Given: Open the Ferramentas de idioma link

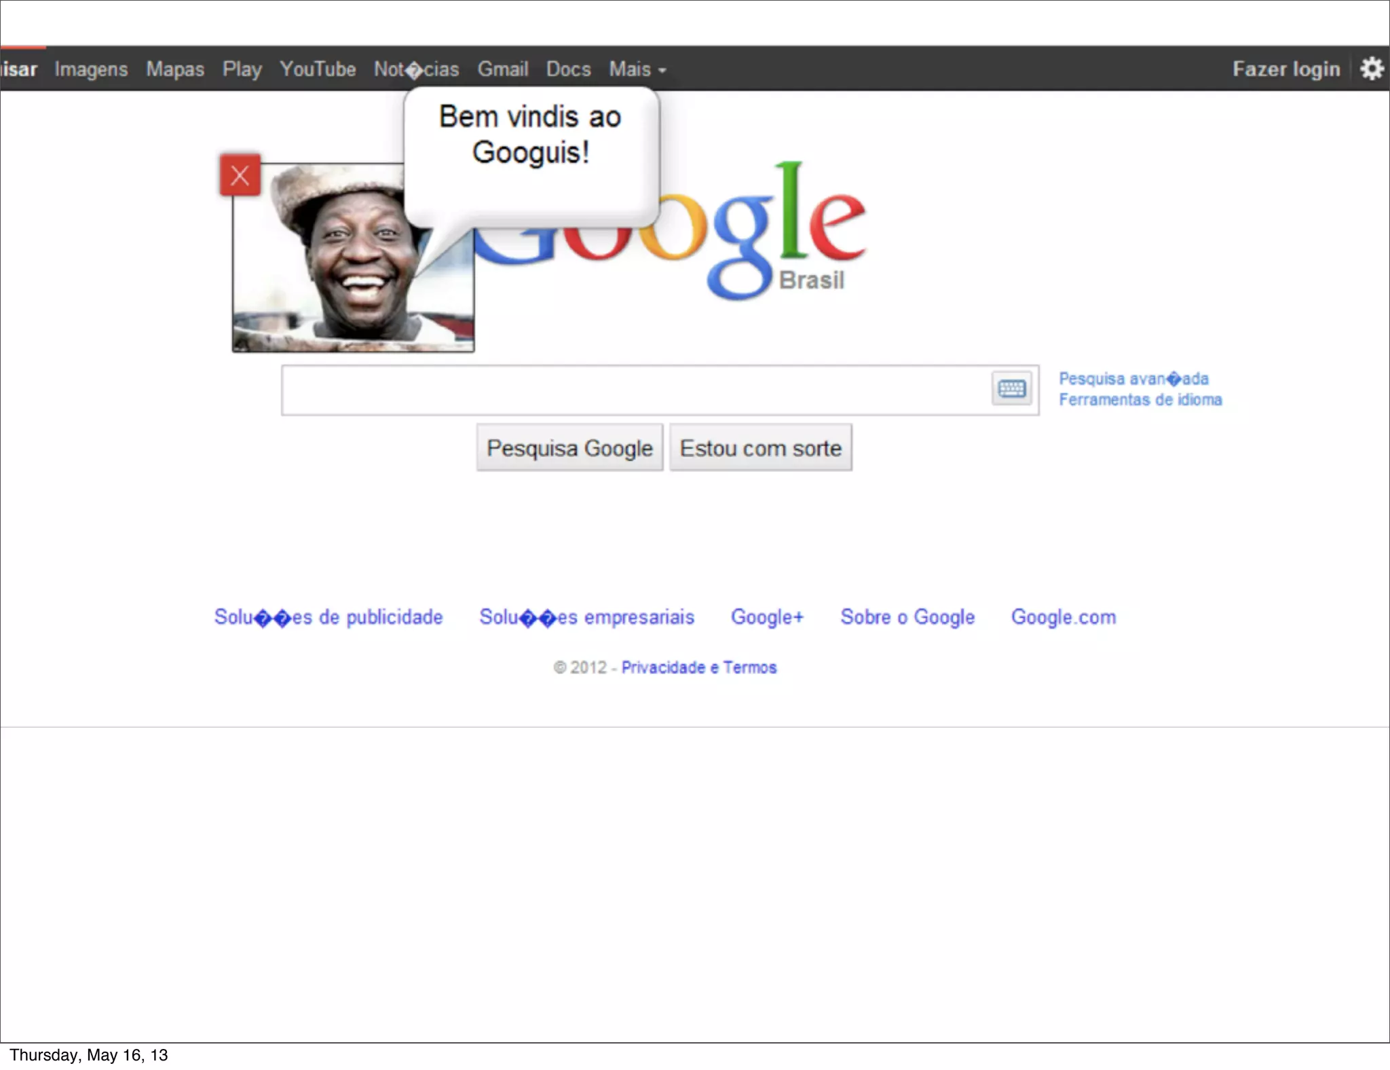Looking at the screenshot, I should [x=1140, y=400].
